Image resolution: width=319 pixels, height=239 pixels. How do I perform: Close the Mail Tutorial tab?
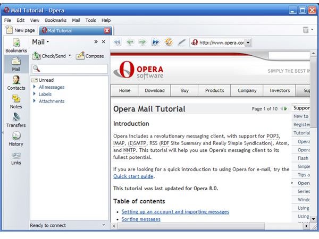[107, 31]
